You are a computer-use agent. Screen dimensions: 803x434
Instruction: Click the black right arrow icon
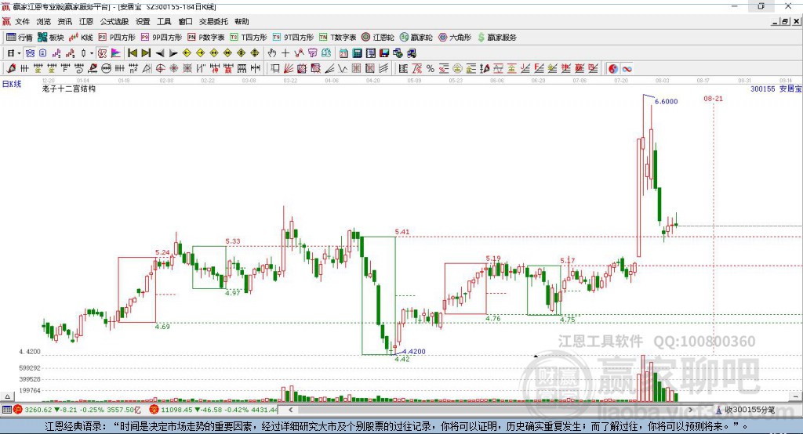pos(173,53)
